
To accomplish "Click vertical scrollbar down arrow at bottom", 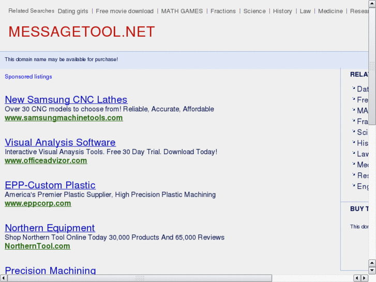I will click(x=372, y=271).
